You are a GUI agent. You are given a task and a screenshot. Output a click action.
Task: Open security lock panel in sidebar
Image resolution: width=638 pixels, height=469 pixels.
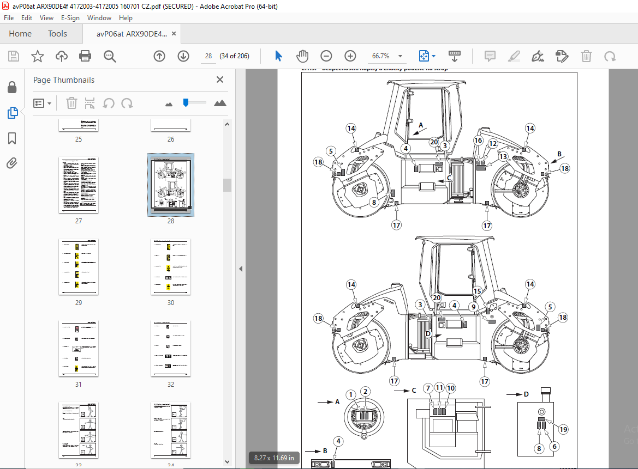click(12, 87)
